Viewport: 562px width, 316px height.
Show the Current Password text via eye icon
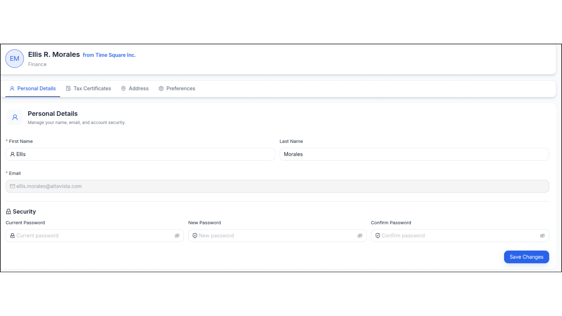click(x=177, y=236)
